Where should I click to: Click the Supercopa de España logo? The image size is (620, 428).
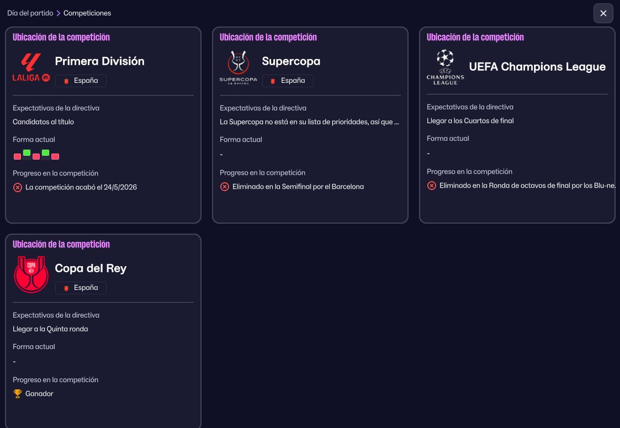click(238, 67)
